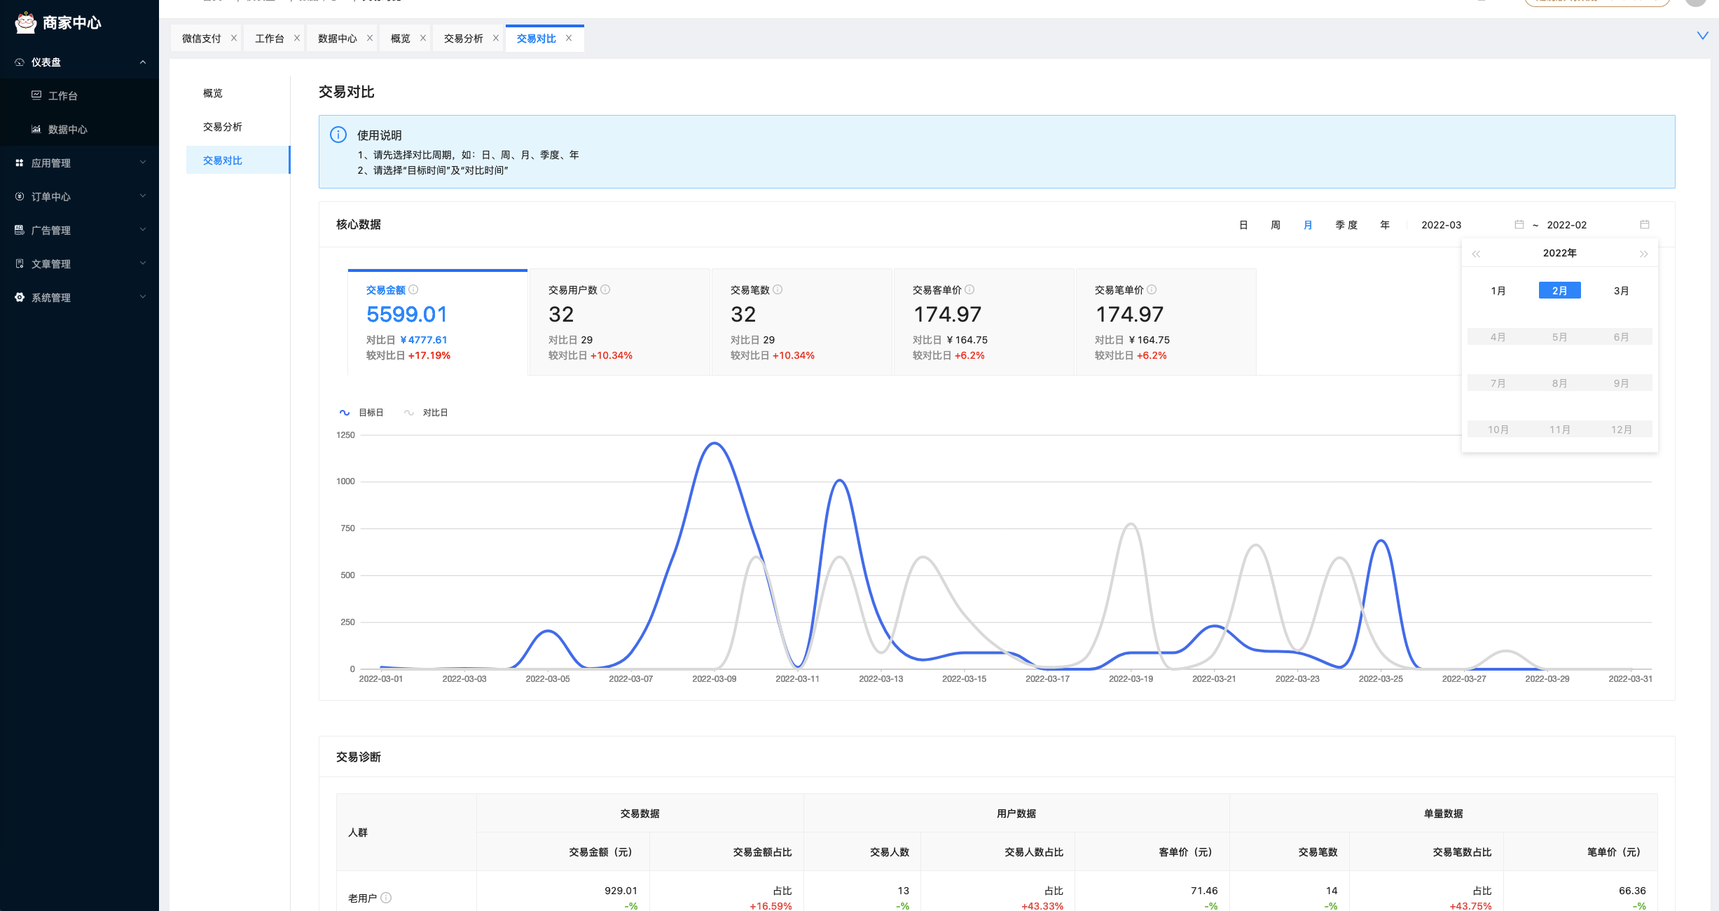Image resolution: width=1719 pixels, height=911 pixels.
Task: Go to next year in the month picker
Action: [1643, 254]
